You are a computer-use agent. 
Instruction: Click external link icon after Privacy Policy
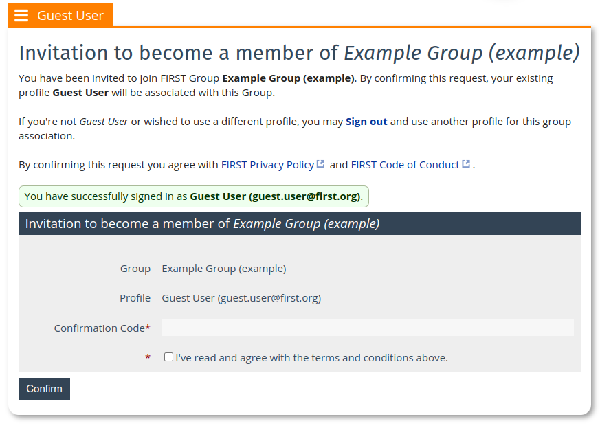point(321,164)
